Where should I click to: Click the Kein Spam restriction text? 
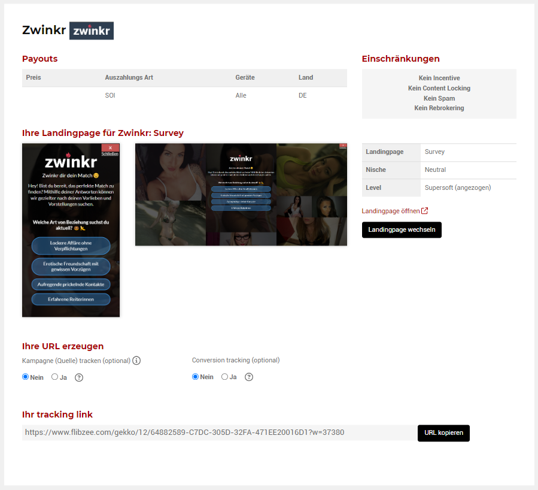(439, 98)
